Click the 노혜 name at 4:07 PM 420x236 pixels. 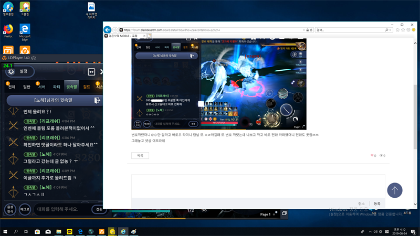[46, 154]
